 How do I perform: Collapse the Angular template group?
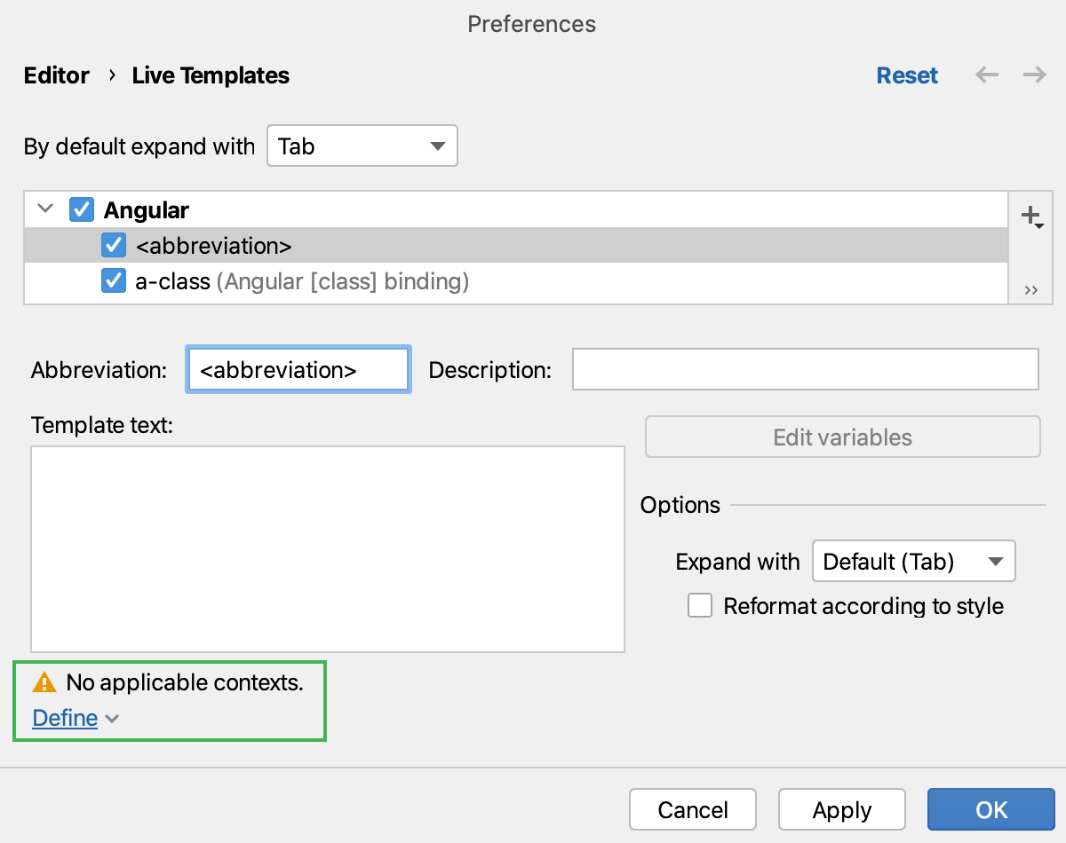coord(46,210)
